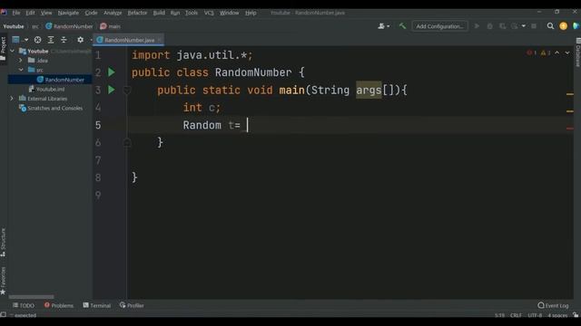Click the main method breadcrumb
Image resolution: width=581 pixels, height=326 pixels.
(x=110, y=26)
